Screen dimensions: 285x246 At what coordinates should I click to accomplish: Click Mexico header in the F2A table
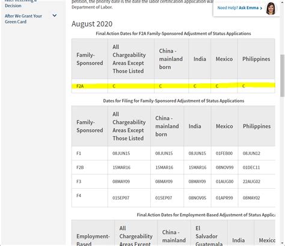224,59
